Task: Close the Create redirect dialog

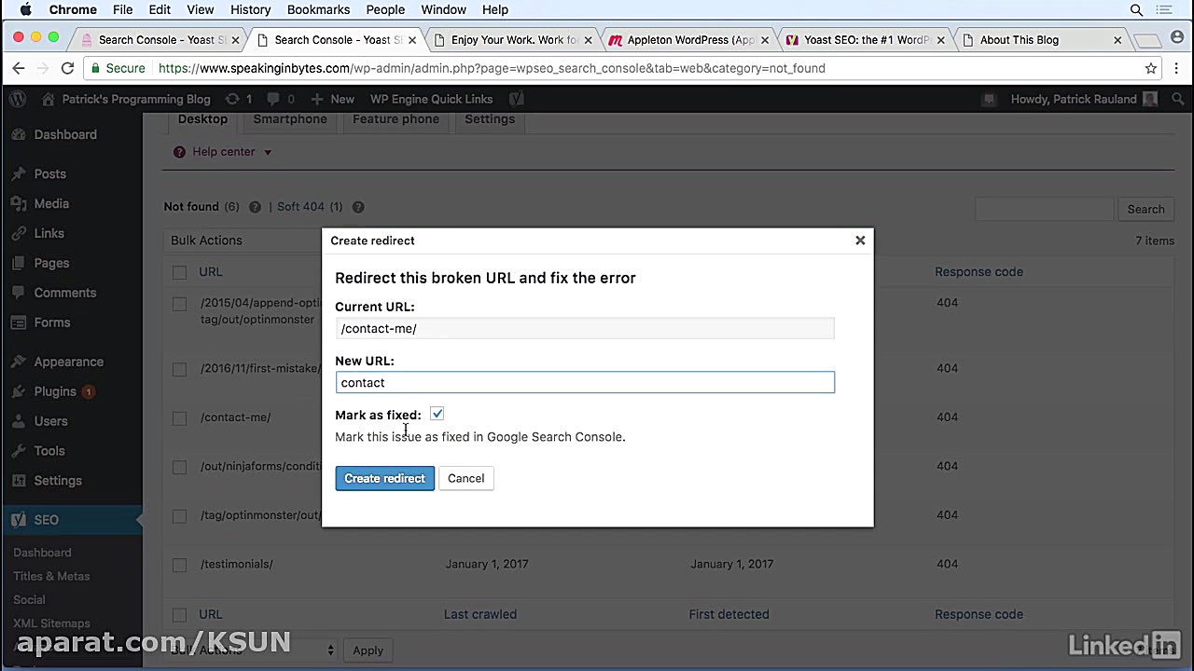Action: coord(860,240)
